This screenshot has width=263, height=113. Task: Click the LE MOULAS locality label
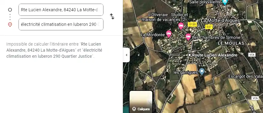click(x=231, y=43)
